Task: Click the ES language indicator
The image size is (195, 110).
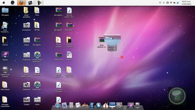Action: click(x=160, y=3)
